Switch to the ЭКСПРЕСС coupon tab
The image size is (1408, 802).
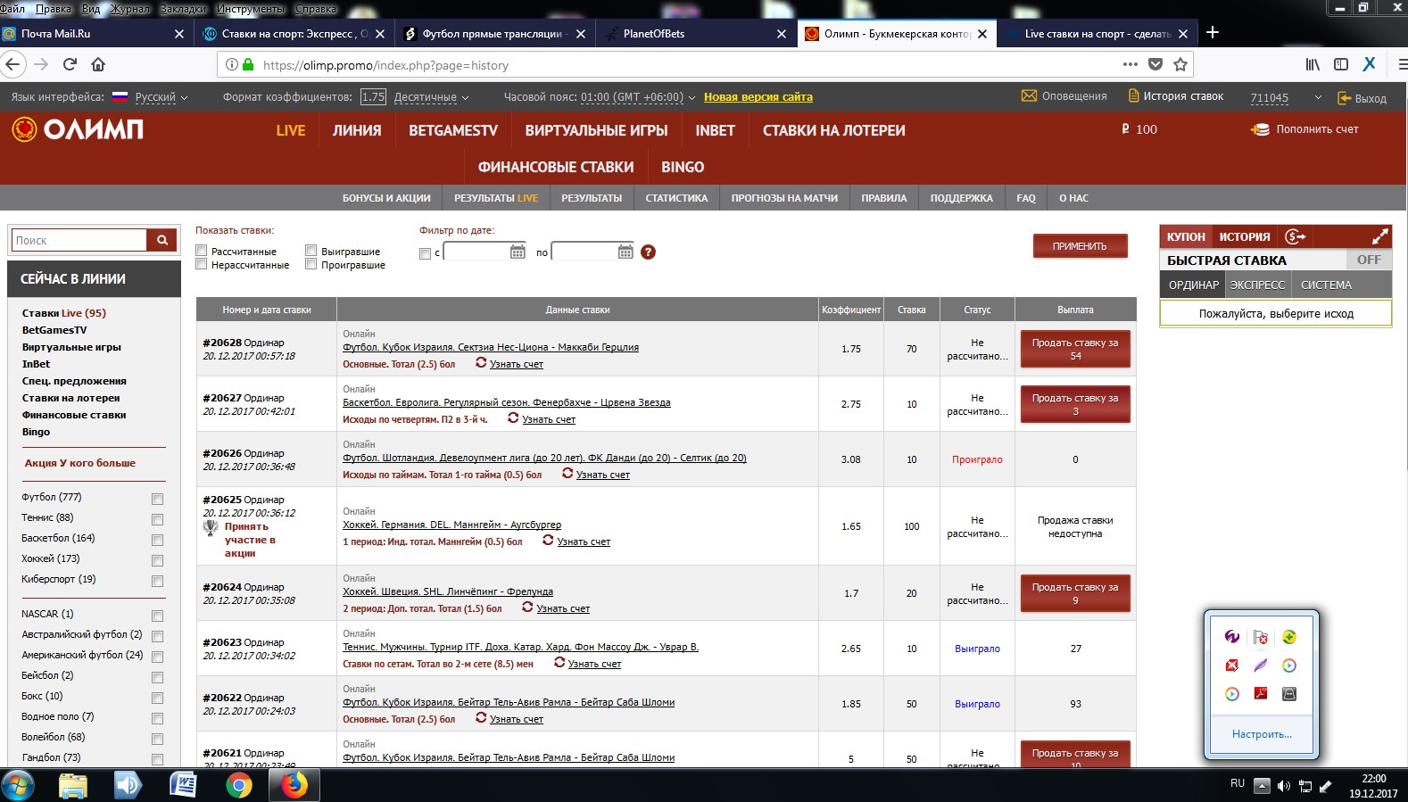1257,285
